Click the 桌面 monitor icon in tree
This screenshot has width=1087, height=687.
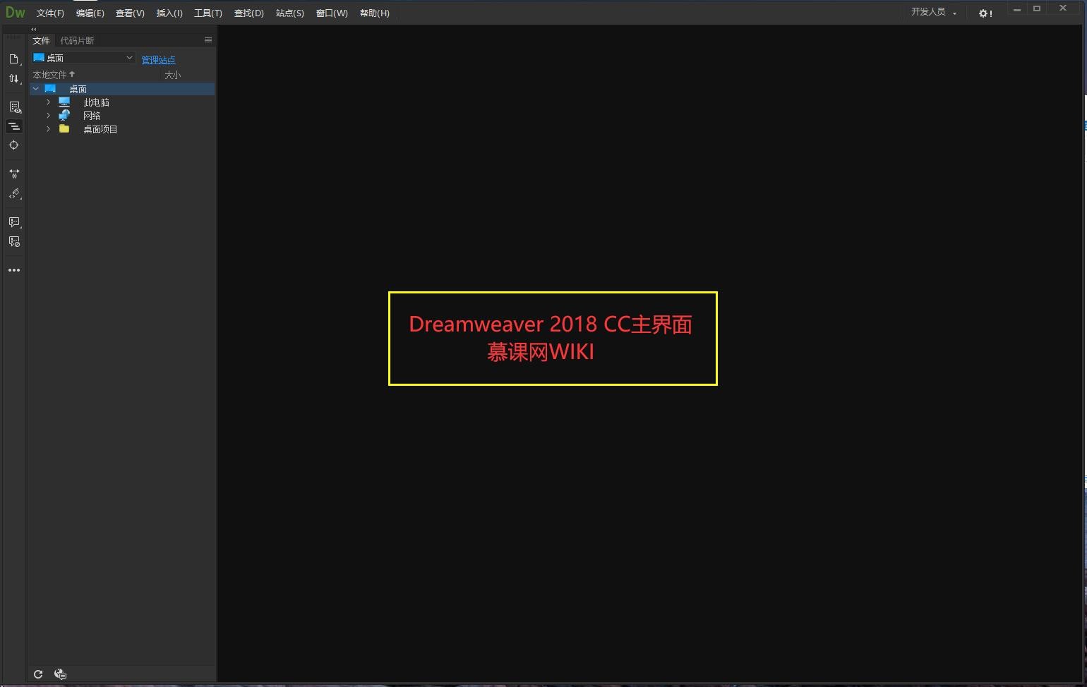[50, 88]
